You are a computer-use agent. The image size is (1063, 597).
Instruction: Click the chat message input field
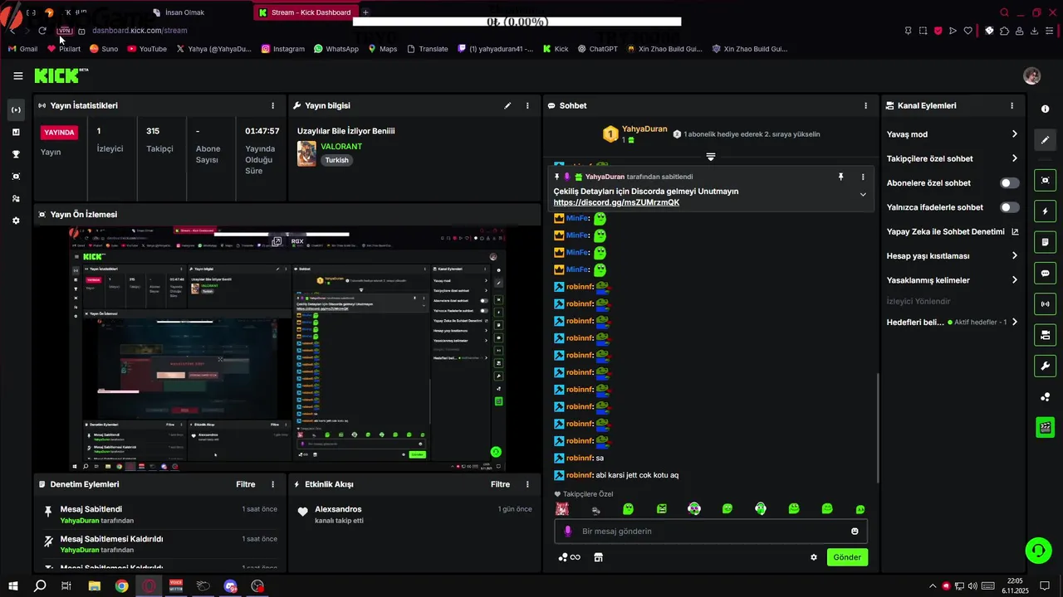711,531
